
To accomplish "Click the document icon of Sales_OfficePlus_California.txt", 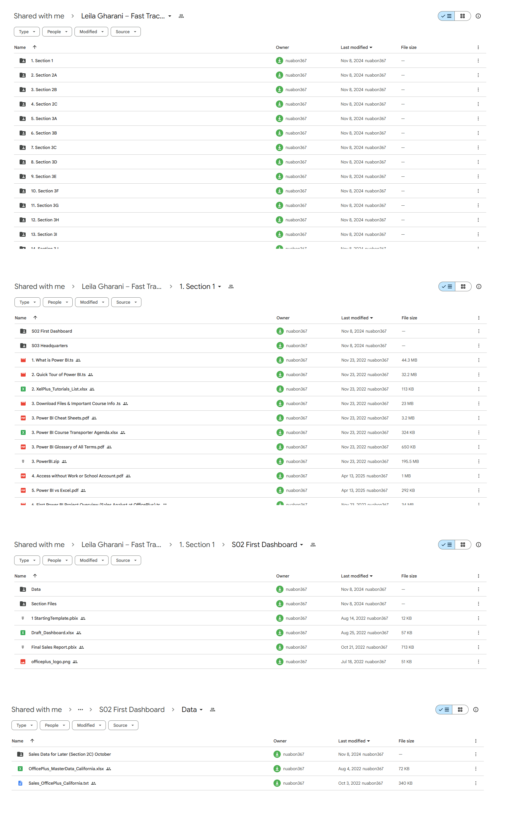I will pos(20,783).
